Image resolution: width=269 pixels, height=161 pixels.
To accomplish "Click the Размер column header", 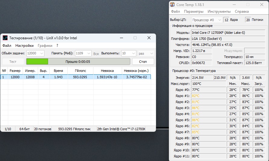I will click(x=15, y=71).
